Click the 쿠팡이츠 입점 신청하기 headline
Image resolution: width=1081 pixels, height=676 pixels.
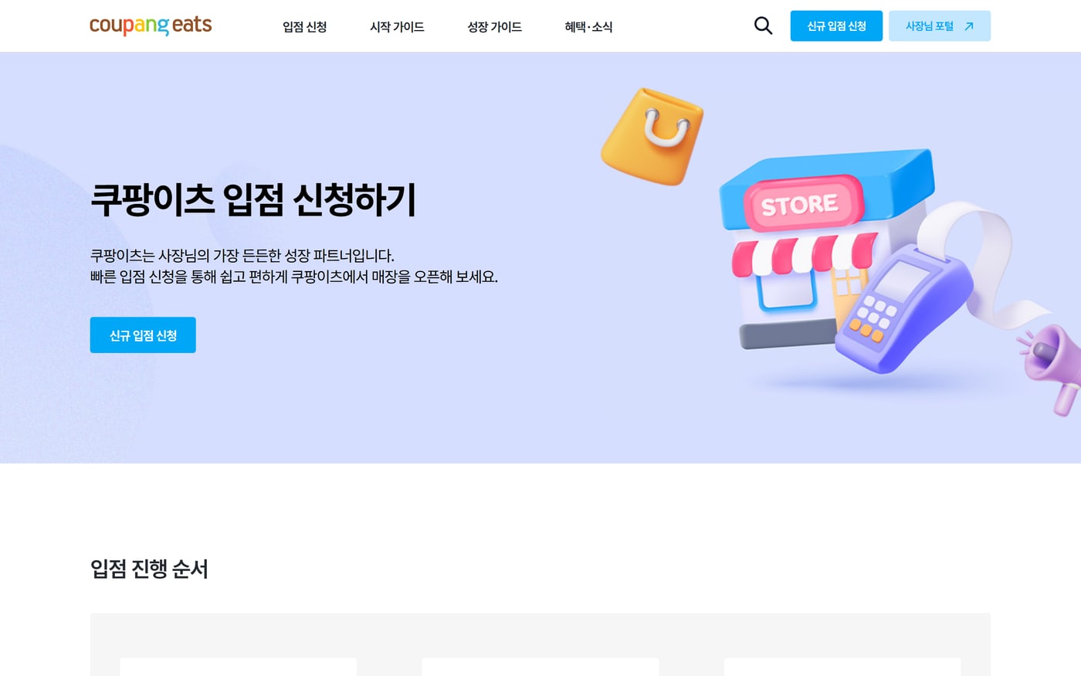(x=253, y=199)
